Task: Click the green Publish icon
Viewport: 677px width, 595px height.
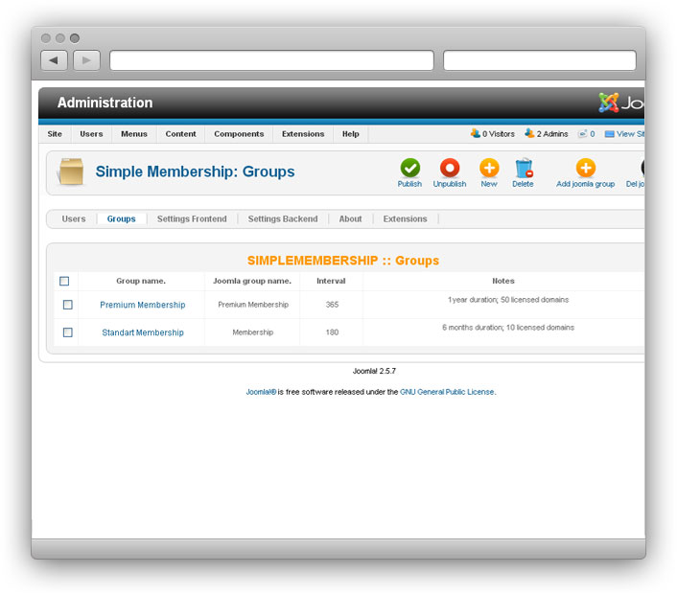Action: 409,168
